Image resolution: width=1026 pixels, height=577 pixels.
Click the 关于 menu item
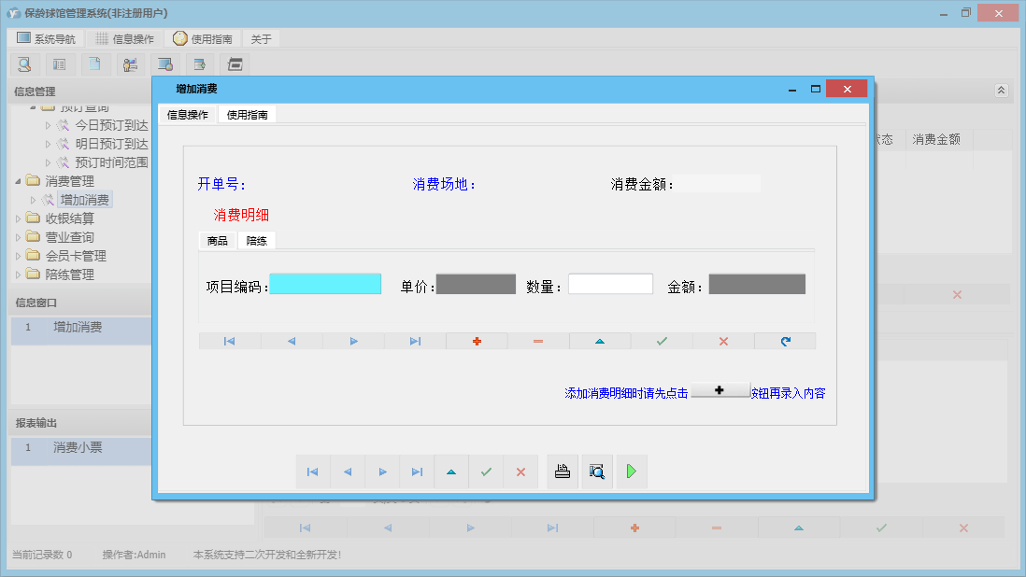click(259, 38)
